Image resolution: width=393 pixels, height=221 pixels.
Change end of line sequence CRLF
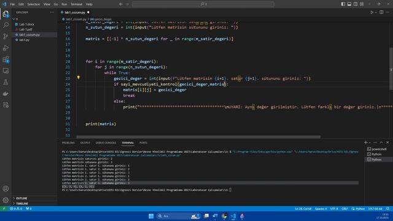[344, 209]
